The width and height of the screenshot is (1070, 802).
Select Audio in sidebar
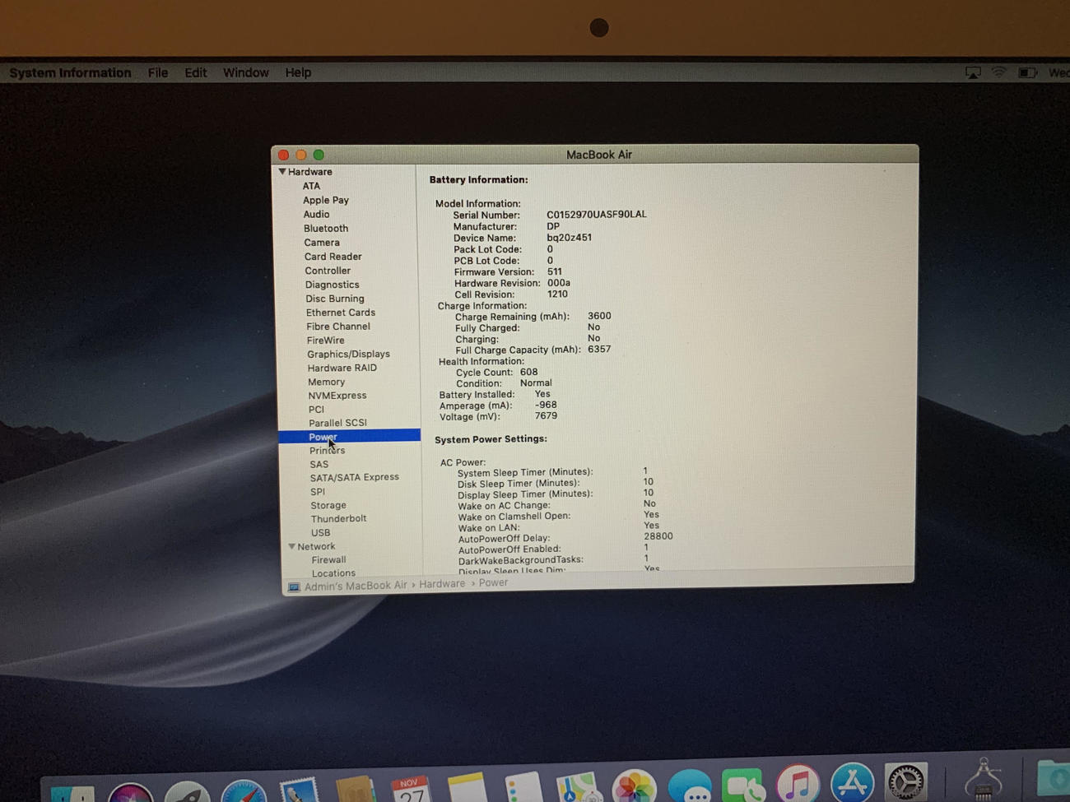[x=316, y=214]
